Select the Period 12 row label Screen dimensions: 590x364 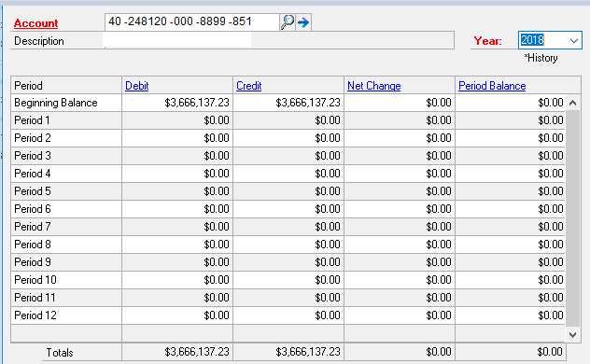coord(35,315)
